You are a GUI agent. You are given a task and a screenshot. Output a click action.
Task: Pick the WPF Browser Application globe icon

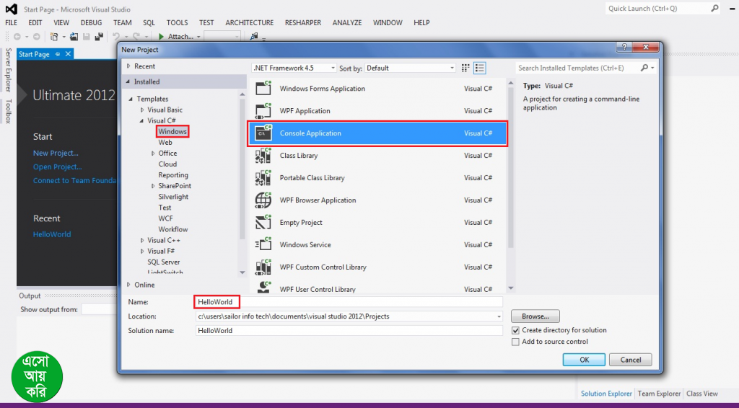[263, 200]
